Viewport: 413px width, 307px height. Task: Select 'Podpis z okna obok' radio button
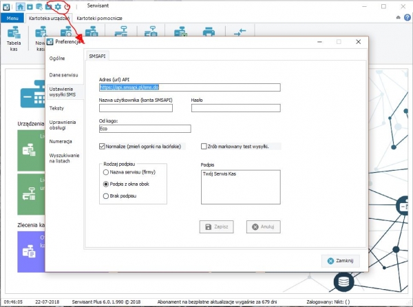pos(105,184)
